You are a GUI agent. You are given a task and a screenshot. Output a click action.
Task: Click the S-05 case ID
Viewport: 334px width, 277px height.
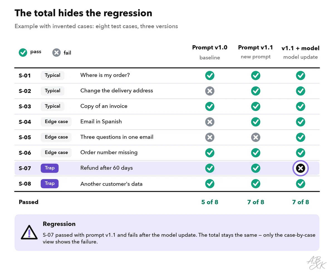25,138
